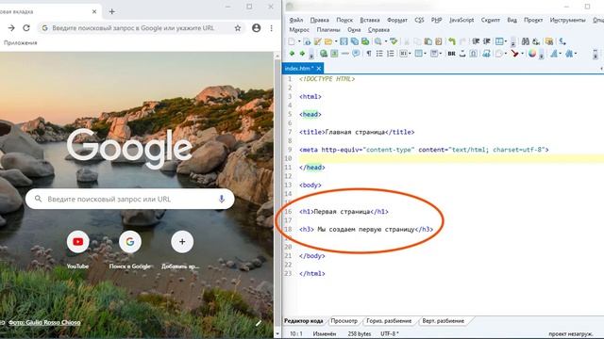The height and width of the screenshot is (339, 604).
Task: Insert unordered bullet list icon
Action: click(379, 54)
